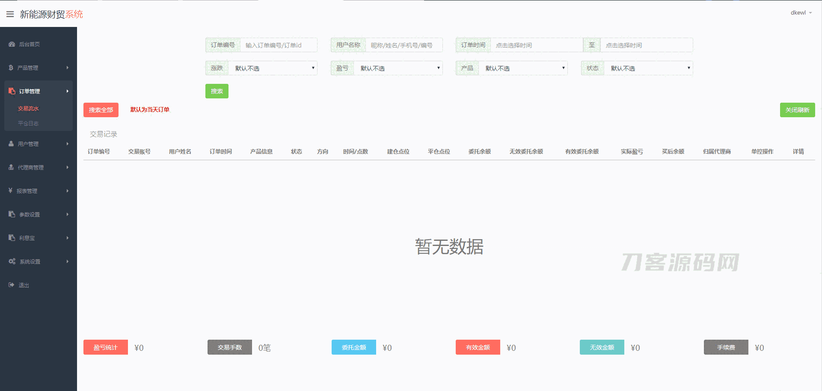Click the yen icon beside 报表管理

(11, 191)
